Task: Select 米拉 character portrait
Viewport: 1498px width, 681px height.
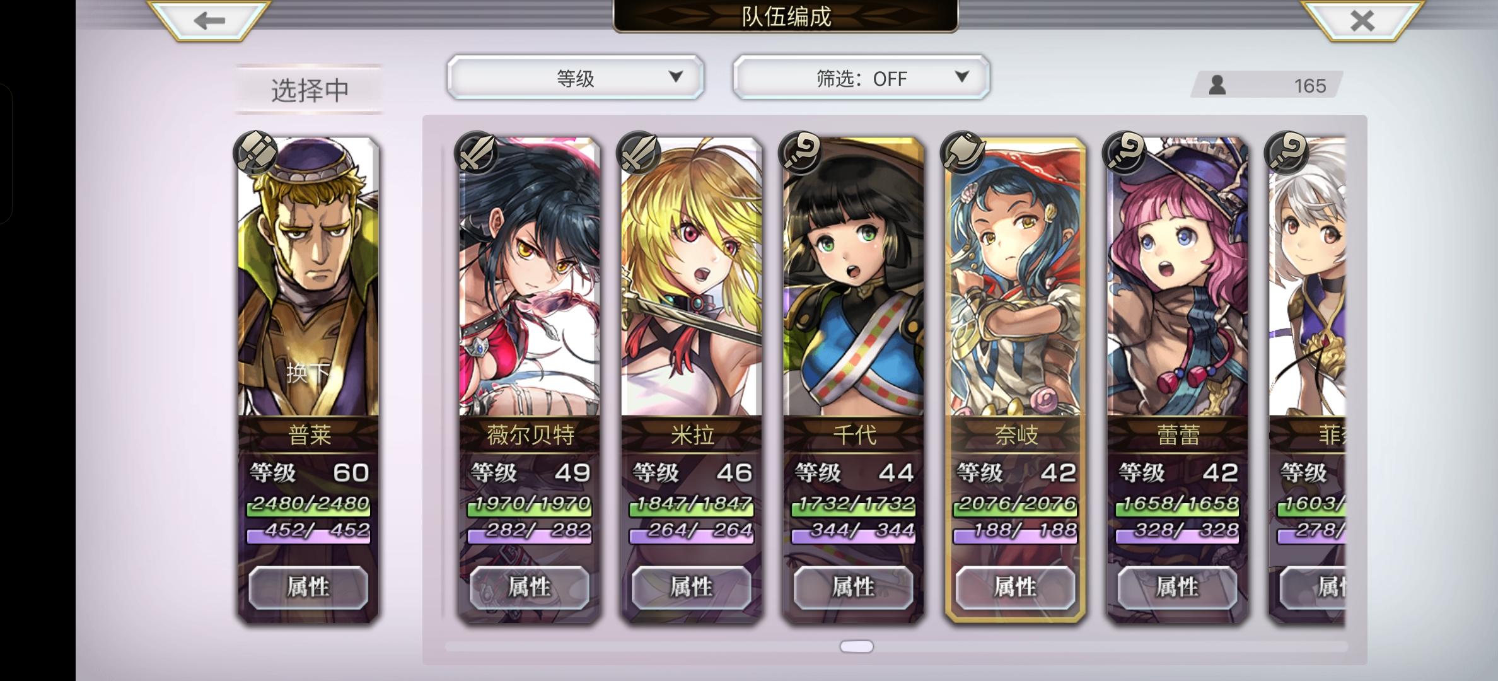Action: pos(692,277)
